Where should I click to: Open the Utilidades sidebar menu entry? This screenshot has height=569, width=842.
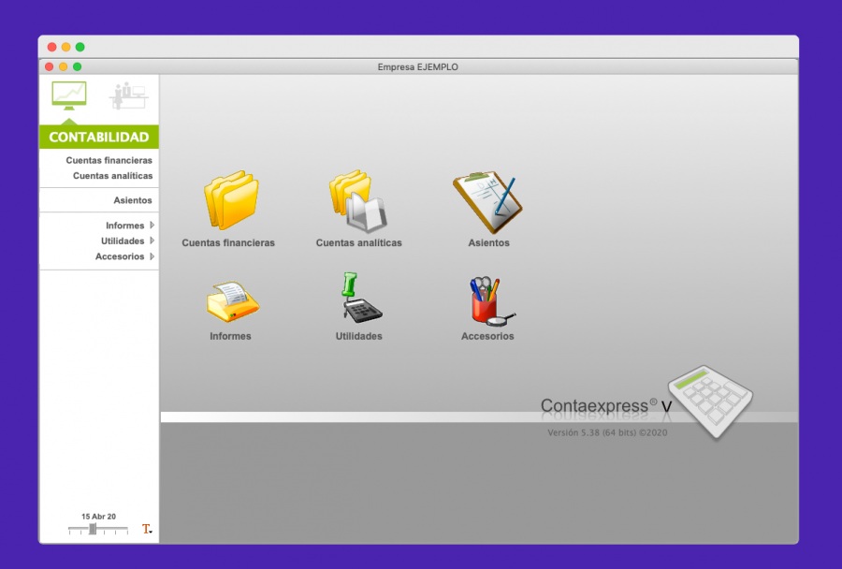123,241
